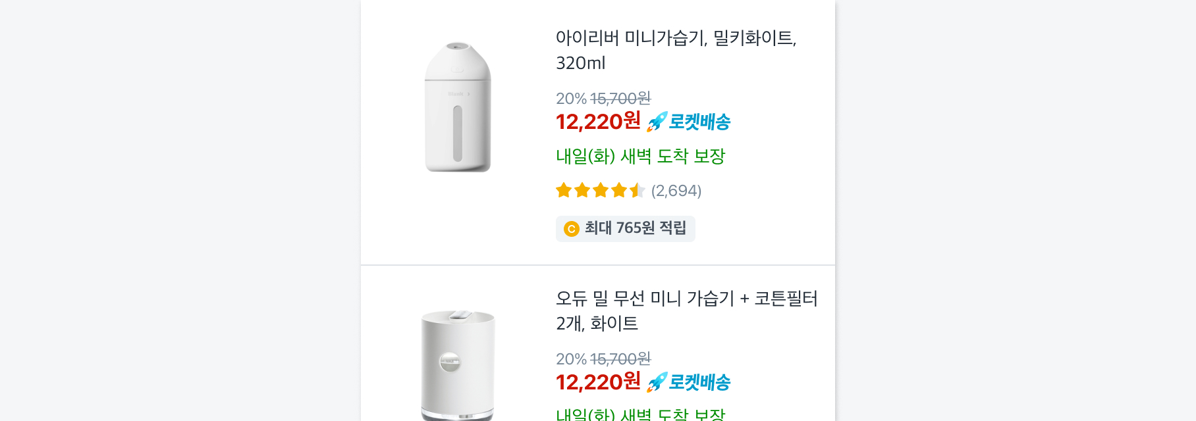Click the 아이리버 미니가습기 product thumbnail
Screen dimensions: 1196x421
pos(458,107)
